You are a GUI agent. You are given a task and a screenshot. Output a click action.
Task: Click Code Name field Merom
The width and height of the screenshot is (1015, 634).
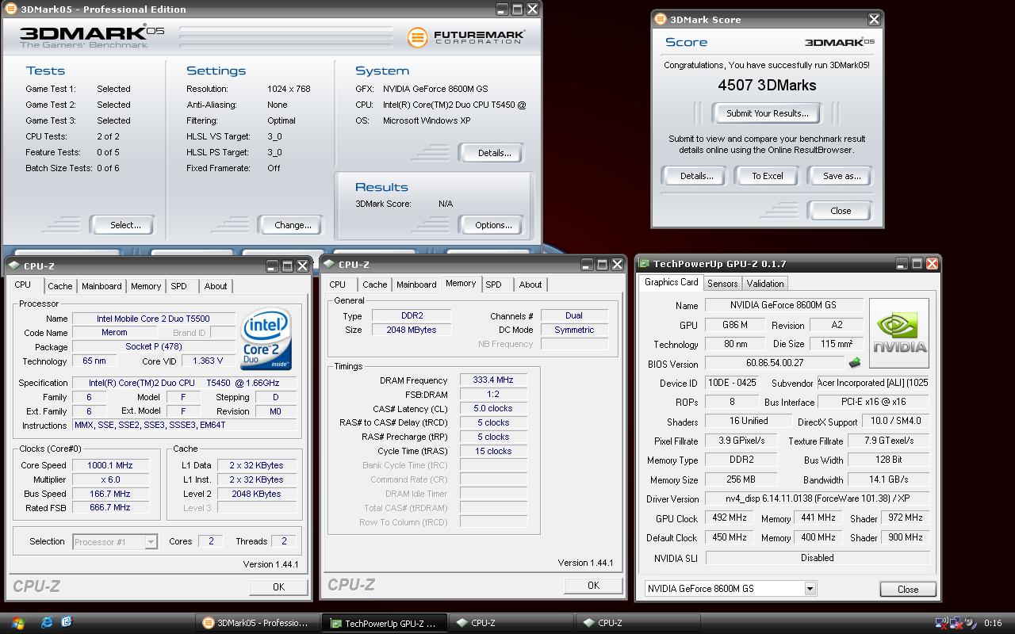tap(114, 333)
